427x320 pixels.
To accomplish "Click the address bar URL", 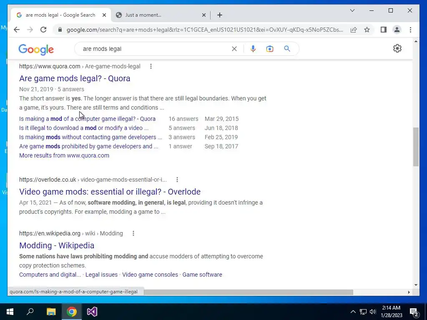I will point(205,30).
